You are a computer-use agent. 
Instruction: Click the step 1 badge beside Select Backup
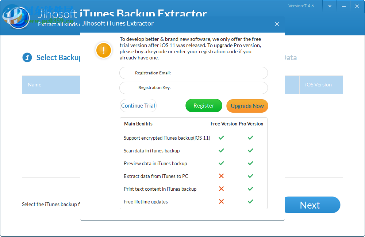click(27, 57)
